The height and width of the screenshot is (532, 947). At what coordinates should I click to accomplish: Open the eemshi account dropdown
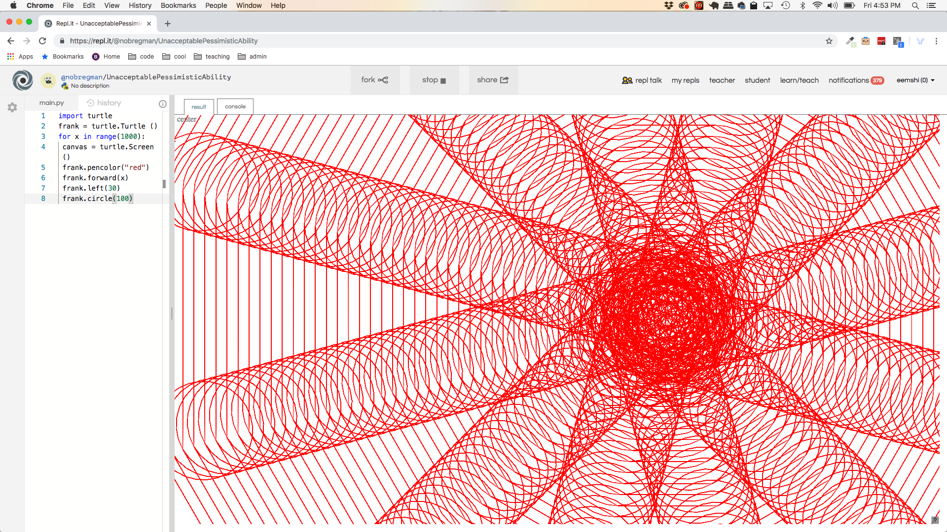pos(915,80)
